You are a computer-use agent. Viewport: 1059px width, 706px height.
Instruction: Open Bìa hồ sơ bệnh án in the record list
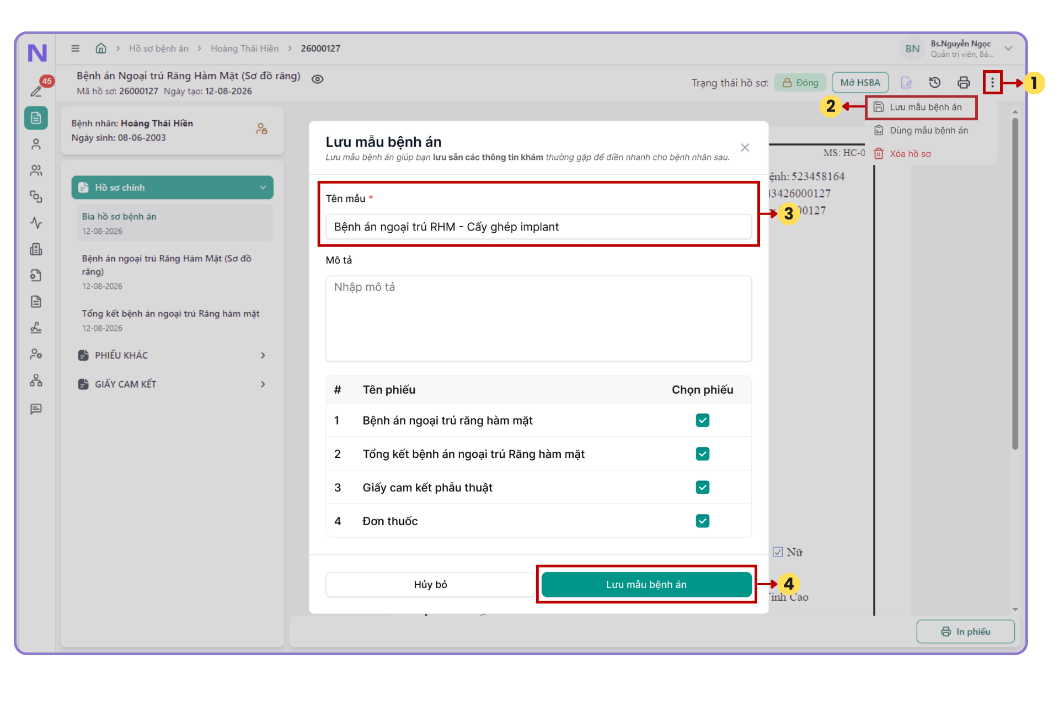coord(175,223)
